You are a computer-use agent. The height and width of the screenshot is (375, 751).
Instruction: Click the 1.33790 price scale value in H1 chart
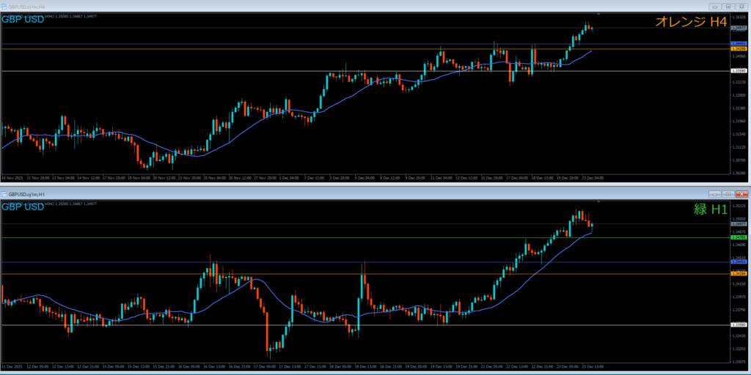(739, 310)
